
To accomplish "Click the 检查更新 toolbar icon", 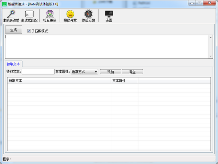I will click(49, 14).
